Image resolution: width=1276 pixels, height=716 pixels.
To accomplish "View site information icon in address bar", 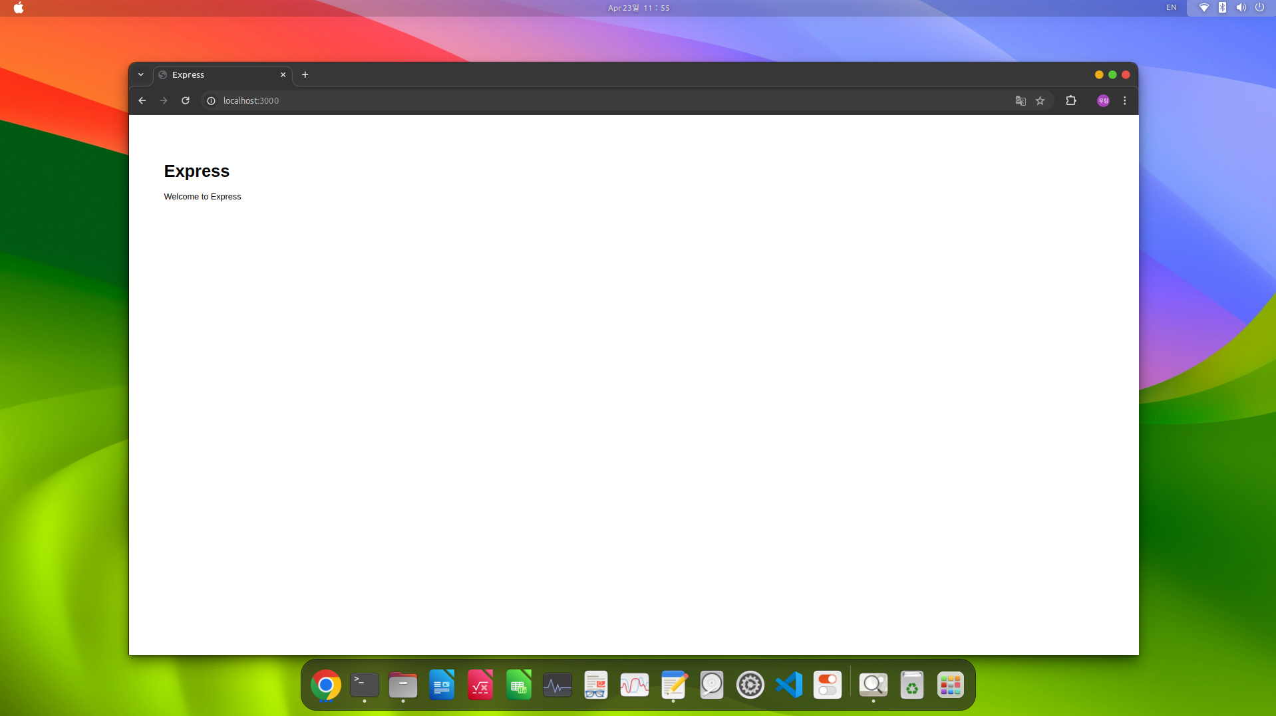I will [211, 101].
